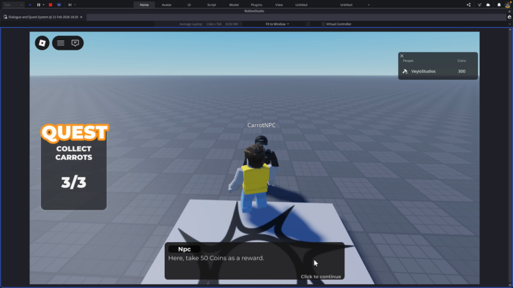The height and width of the screenshot is (288, 513).
Task: Click the QUEST title banner
Action: click(x=75, y=133)
